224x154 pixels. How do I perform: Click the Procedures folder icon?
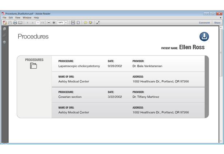tap(34, 66)
